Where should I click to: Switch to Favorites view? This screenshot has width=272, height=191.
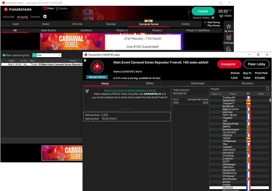[x=35, y=17]
